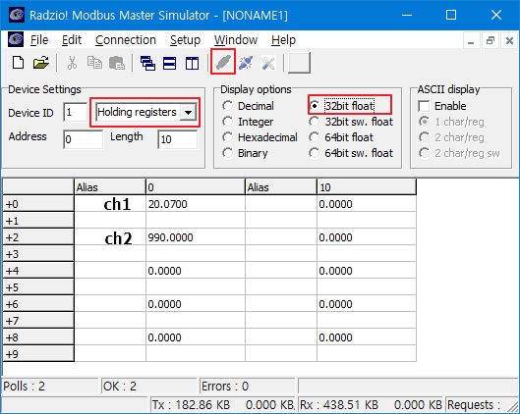Image resolution: width=520 pixels, height=414 pixels.
Task: Select Decimal display option
Action: point(249,106)
